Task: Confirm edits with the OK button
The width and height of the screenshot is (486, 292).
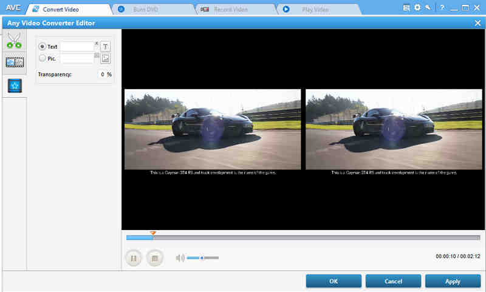Action: (x=334, y=281)
